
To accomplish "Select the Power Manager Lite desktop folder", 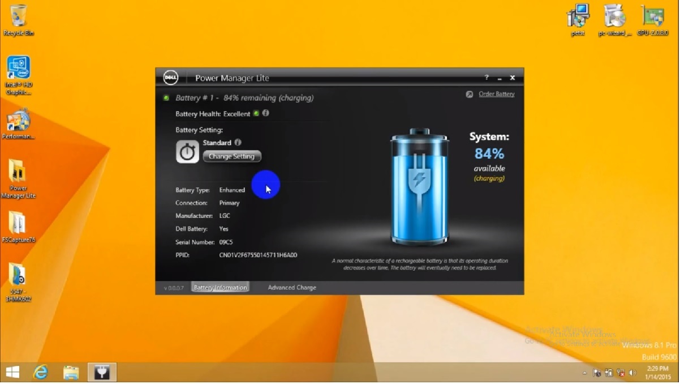I will (18, 178).
